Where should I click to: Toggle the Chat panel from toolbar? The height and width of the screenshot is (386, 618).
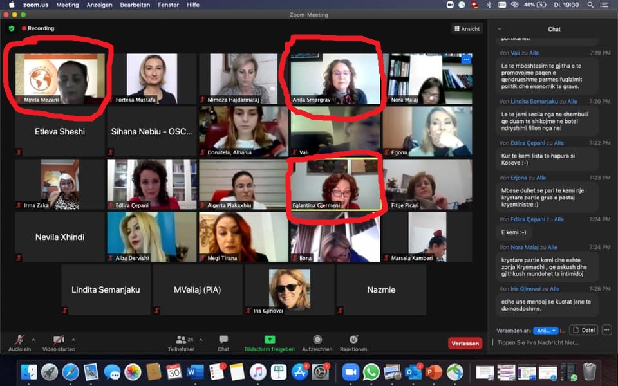tap(223, 340)
